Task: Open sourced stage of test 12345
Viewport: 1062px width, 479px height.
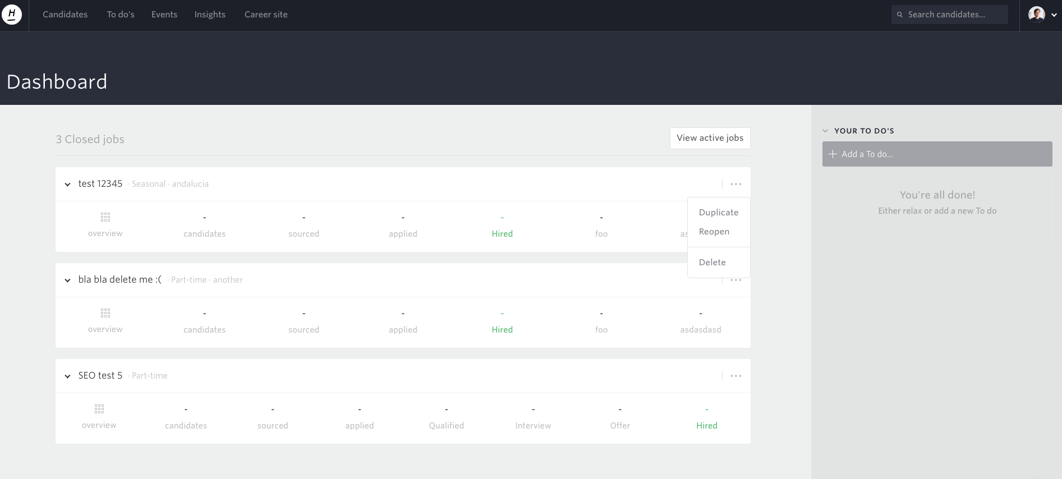Action: [x=304, y=226]
